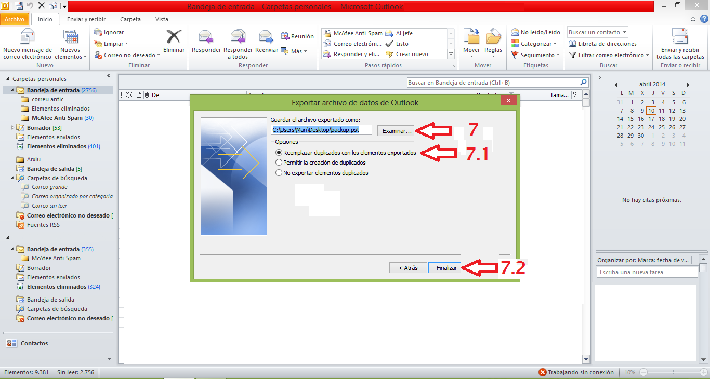Go to next month in calendar

click(689, 85)
